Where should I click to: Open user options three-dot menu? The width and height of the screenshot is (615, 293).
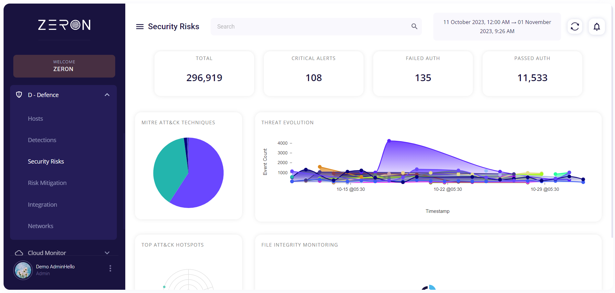pos(110,268)
